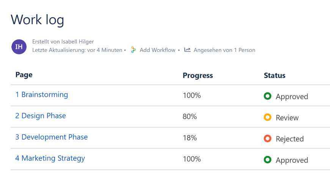Screen dimensions: 330x187
Task: Go to 3 Development Phase page
Action: [x=52, y=137]
